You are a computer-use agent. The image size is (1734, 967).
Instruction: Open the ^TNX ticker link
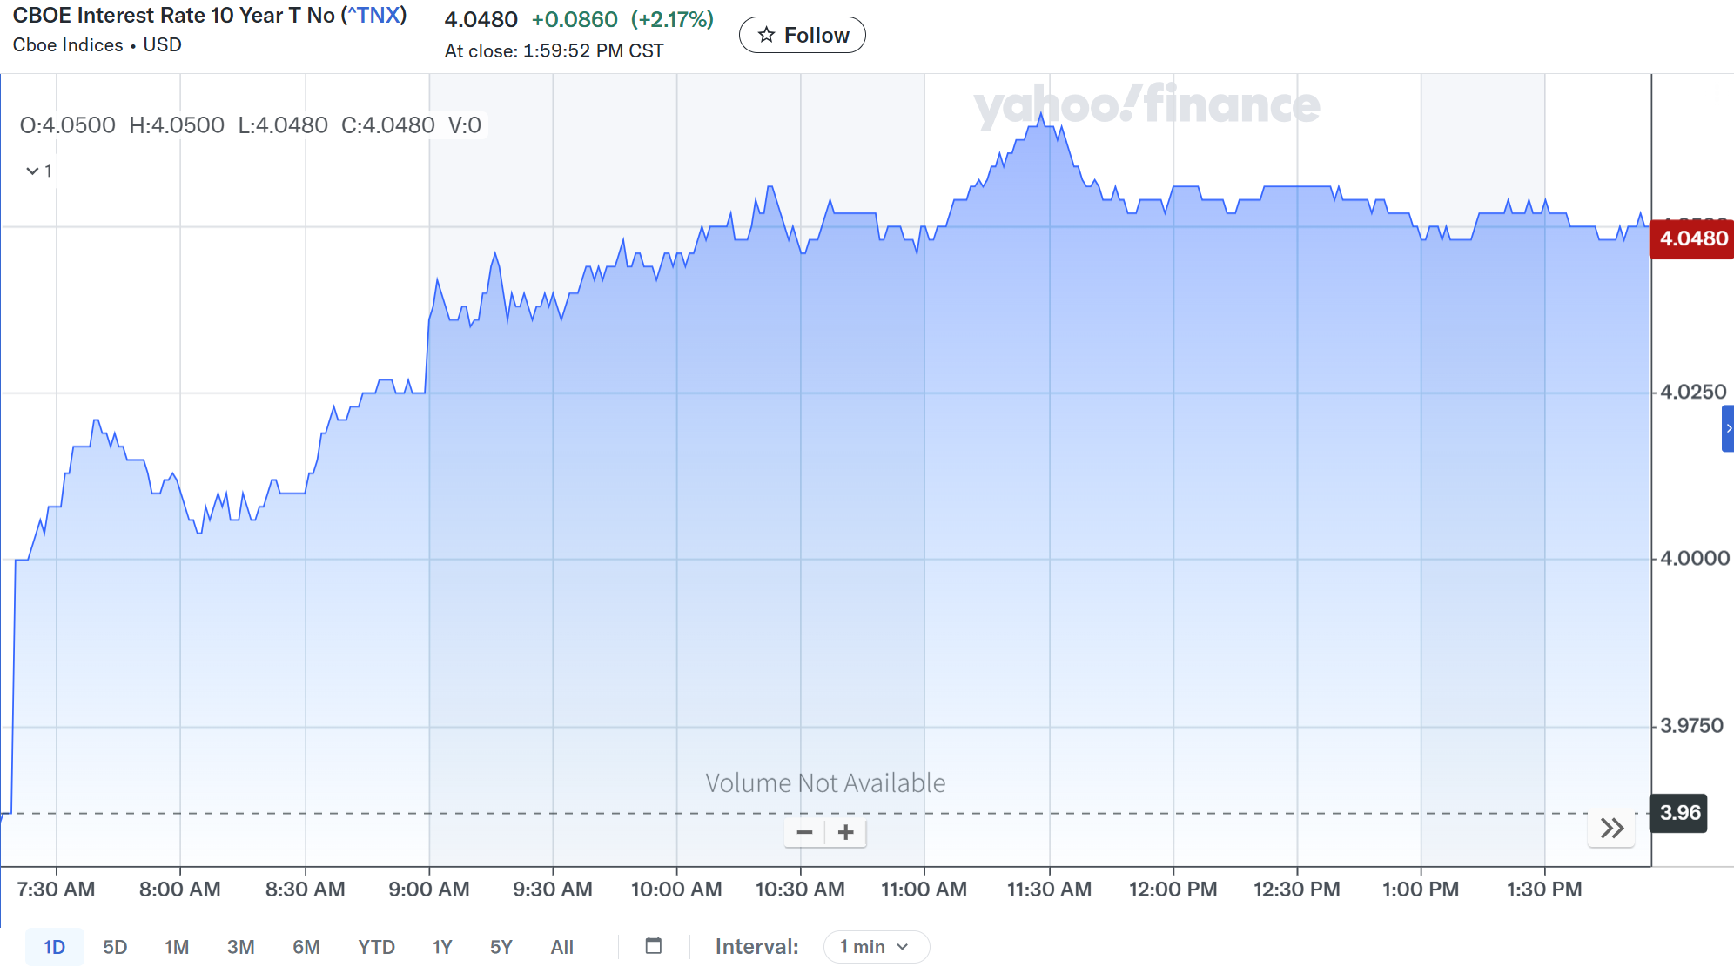tap(374, 16)
